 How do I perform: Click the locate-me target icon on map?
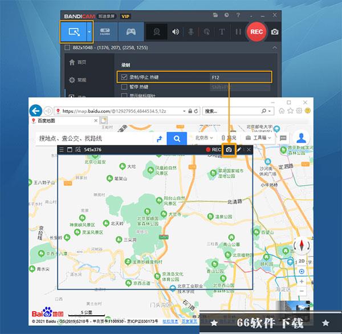coord(302,271)
